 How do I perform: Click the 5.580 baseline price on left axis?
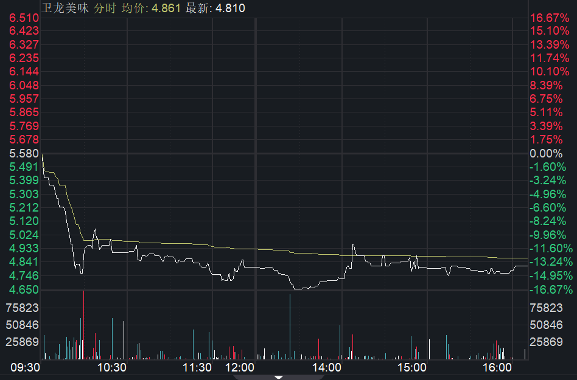tap(23, 153)
